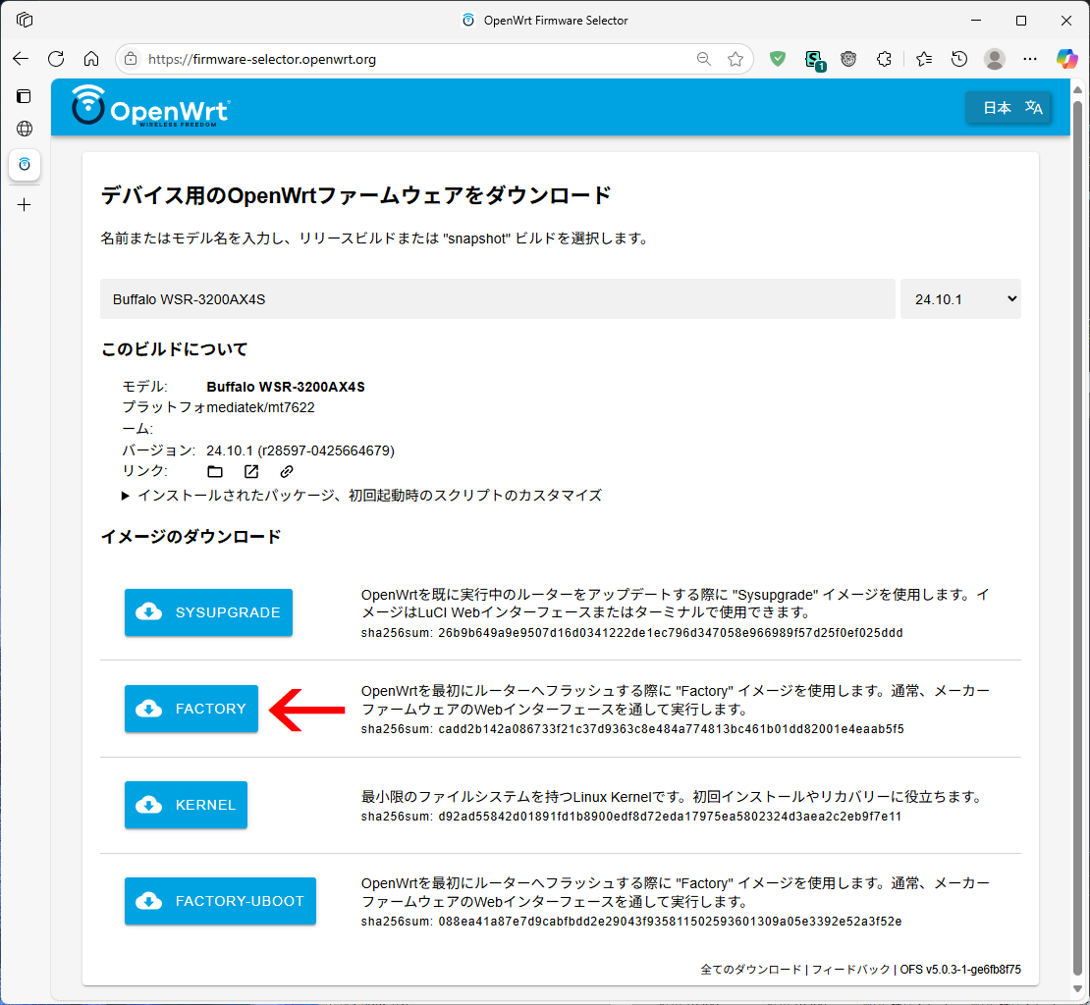Viewport: 1090px width, 1005px height.
Task: Download the KERNEL image
Action: [x=186, y=805]
